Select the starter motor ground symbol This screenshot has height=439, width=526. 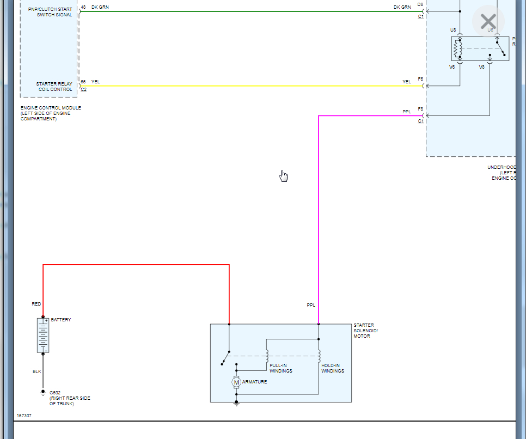236,404
